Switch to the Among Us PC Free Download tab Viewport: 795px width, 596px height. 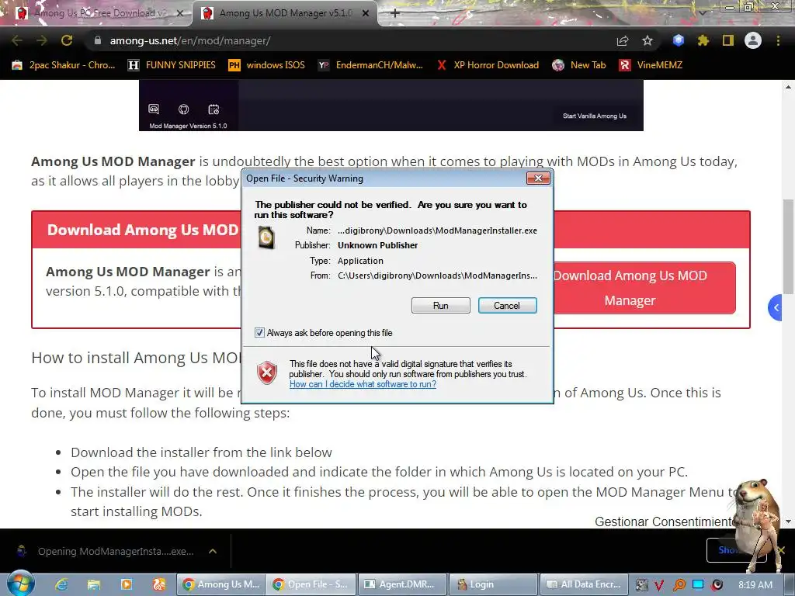[x=99, y=13]
